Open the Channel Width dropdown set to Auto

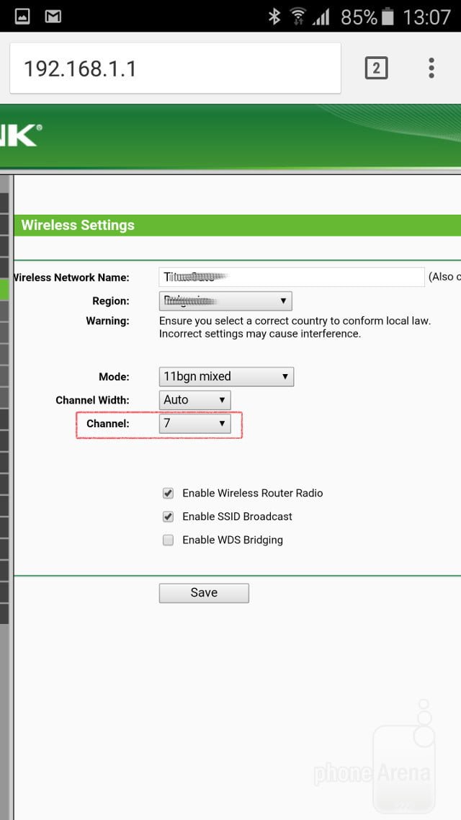click(194, 400)
